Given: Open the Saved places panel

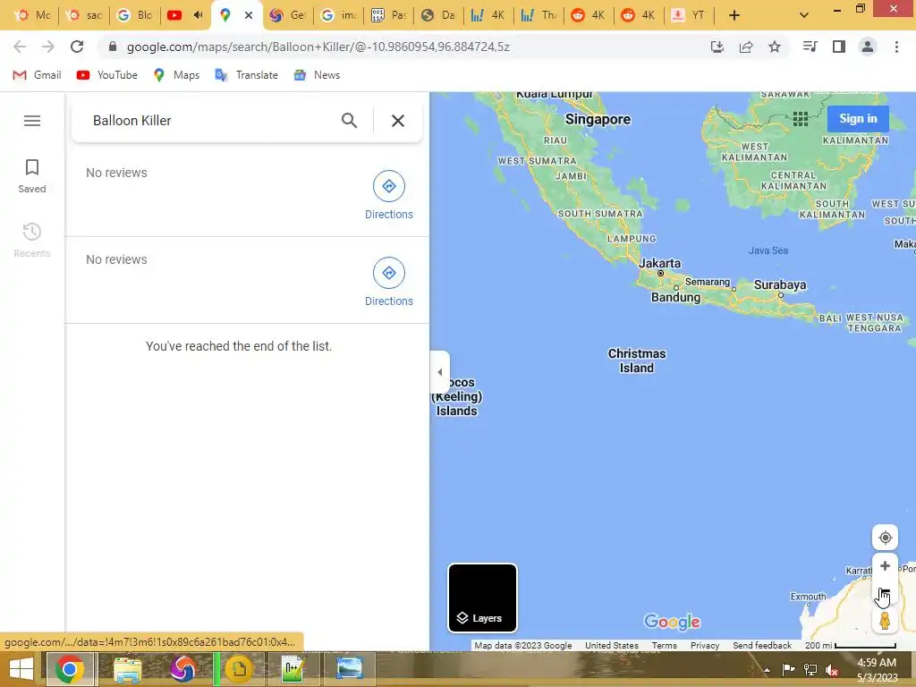Looking at the screenshot, I should pos(32,176).
